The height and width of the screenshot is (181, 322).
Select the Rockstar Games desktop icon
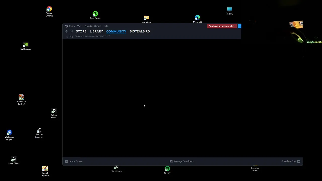255,169
